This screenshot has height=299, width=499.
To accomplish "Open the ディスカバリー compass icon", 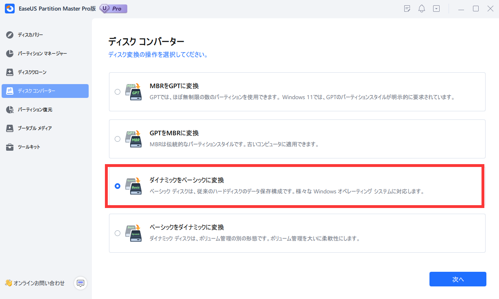I will [x=9, y=35].
